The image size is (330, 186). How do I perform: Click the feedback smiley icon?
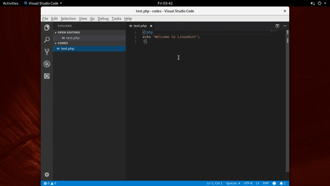tap(274, 183)
